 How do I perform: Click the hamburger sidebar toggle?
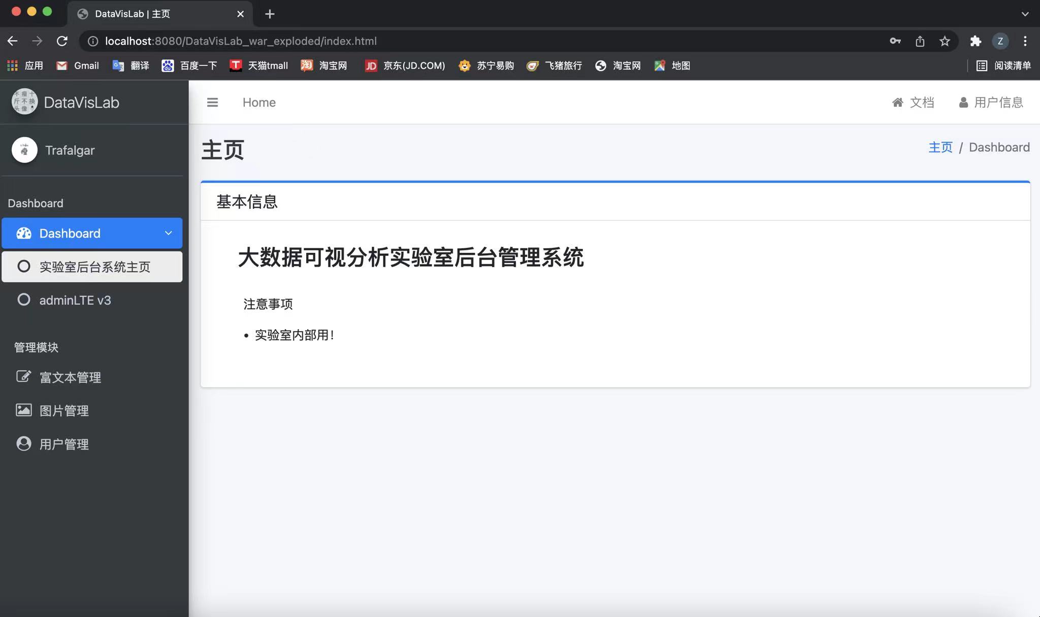click(x=212, y=102)
